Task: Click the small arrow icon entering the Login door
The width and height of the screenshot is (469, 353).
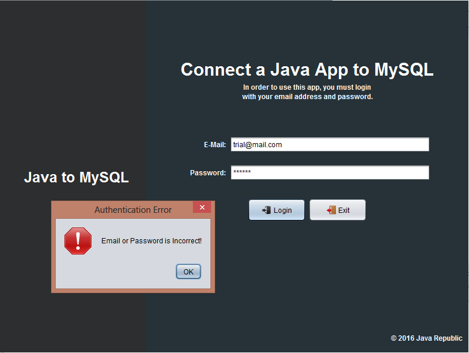Action: (x=265, y=209)
